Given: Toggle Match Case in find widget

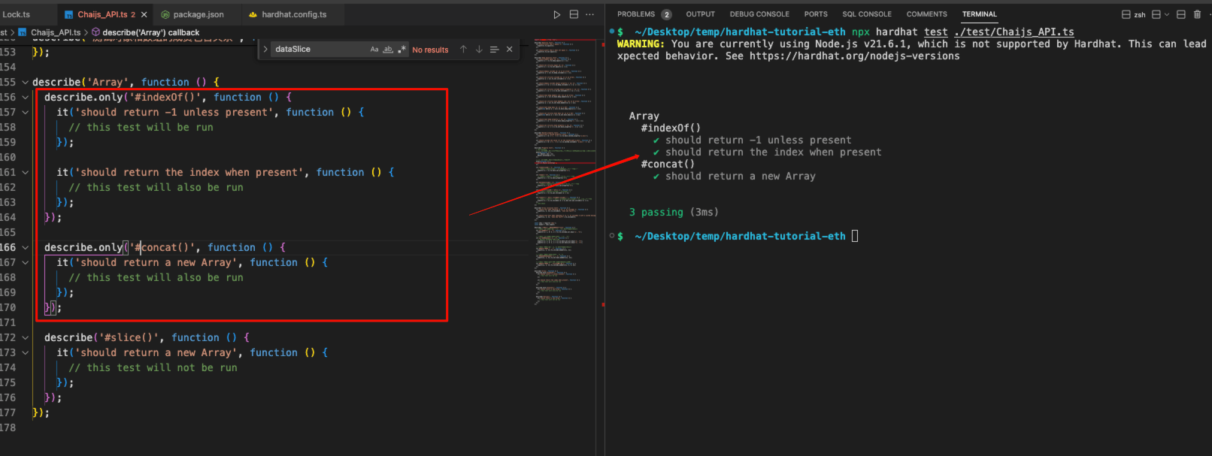Looking at the screenshot, I should pos(374,50).
